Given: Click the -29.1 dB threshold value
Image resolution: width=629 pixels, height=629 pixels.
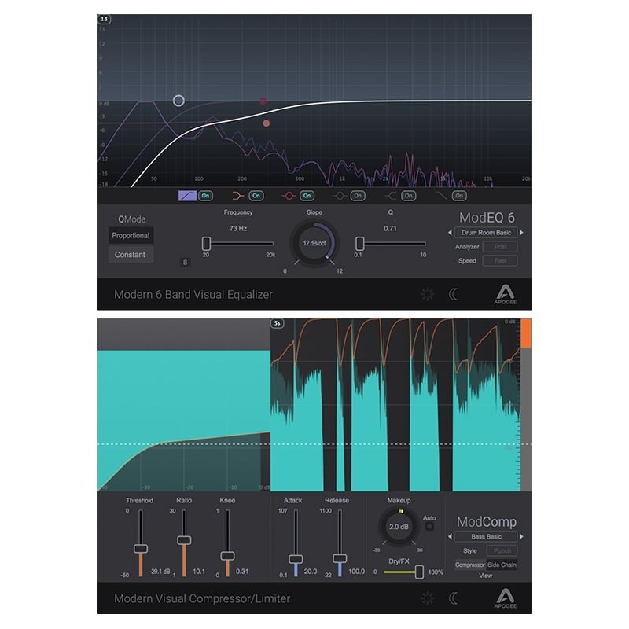Looking at the screenshot, I should (160, 572).
